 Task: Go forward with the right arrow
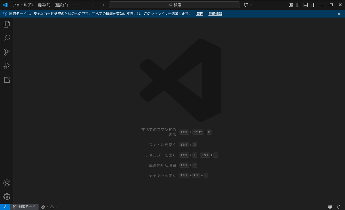(x=103, y=5)
